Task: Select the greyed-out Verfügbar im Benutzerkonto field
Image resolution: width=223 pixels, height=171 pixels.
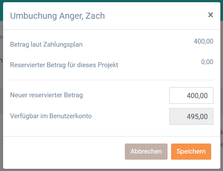Action: tap(191, 116)
